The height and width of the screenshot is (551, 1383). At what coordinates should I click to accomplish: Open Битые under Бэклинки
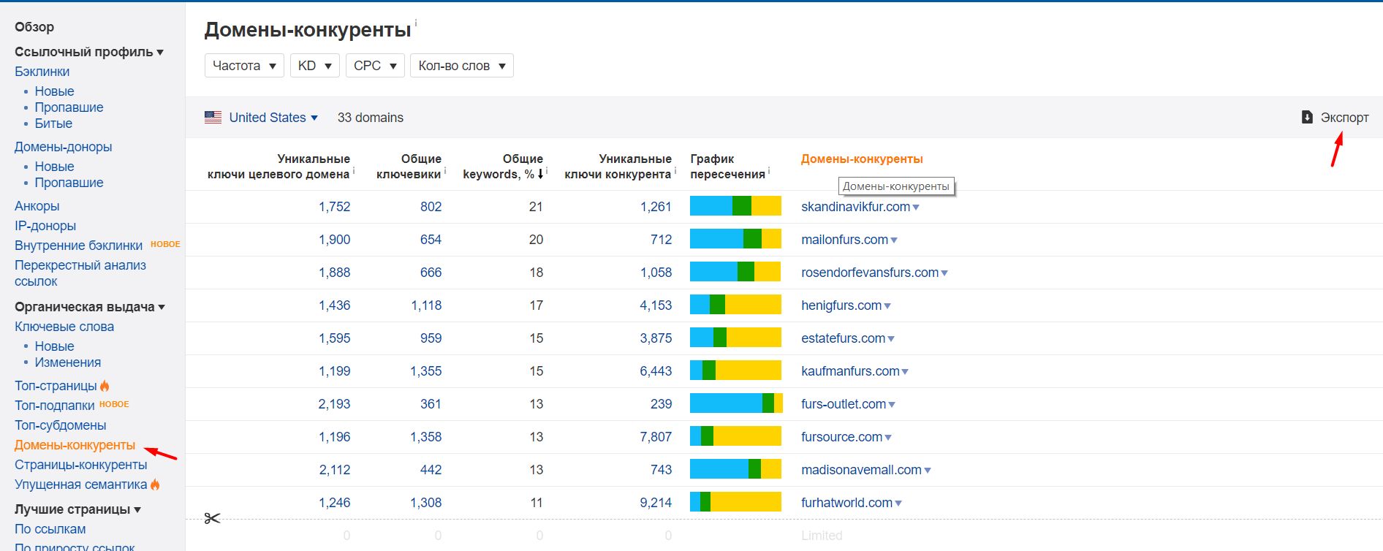pos(53,123)
